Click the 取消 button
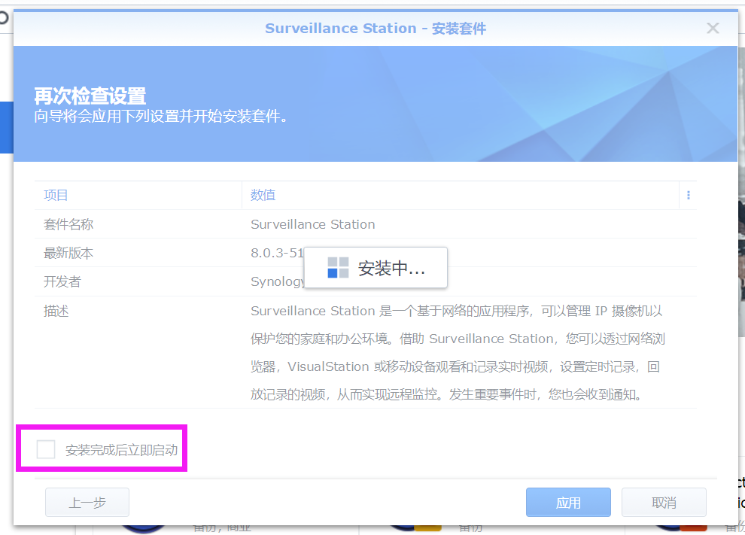Screen dimensions: 745x535 tap(664, 502)
